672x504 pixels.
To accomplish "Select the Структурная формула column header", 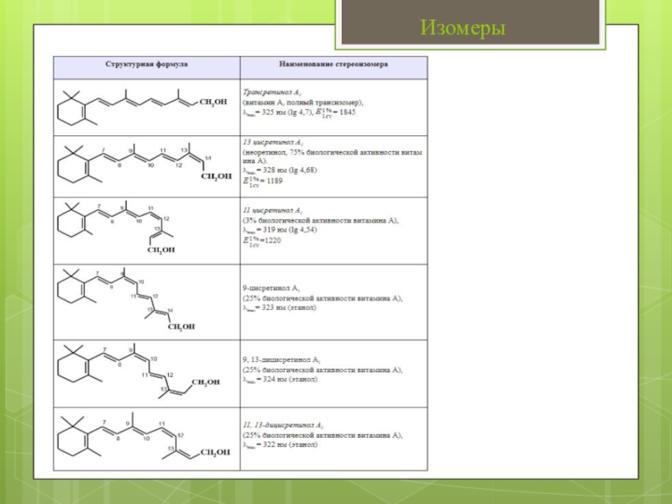I will tap(146, 65).
